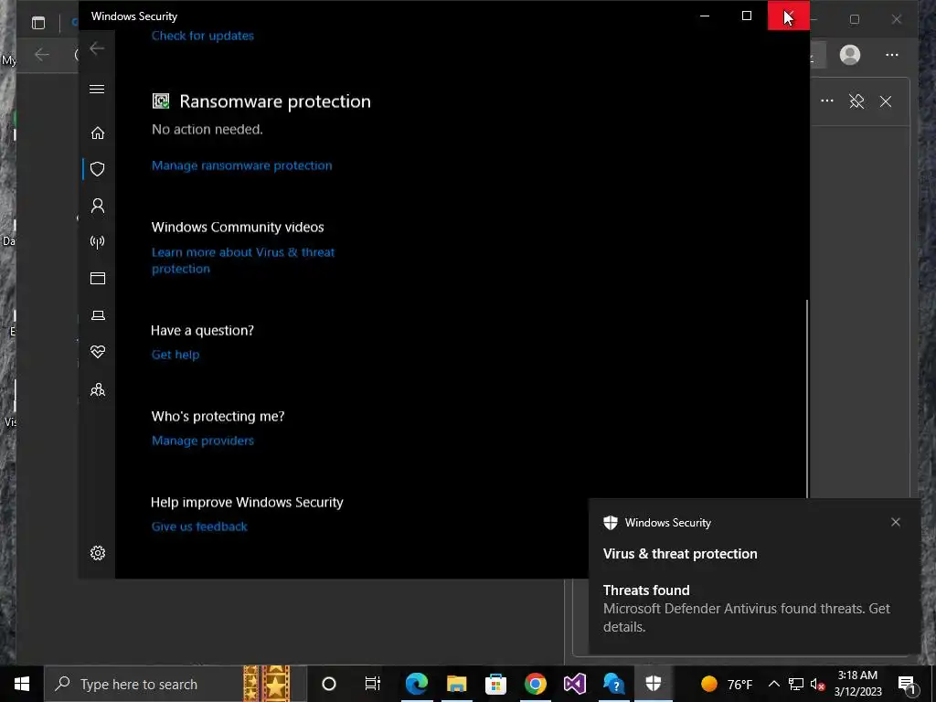The height and width of the screenshot is (702, 936).
Task: Launch Microsoft Edge from taskbar
Action: pyautogui.click(x=417, y=684)
